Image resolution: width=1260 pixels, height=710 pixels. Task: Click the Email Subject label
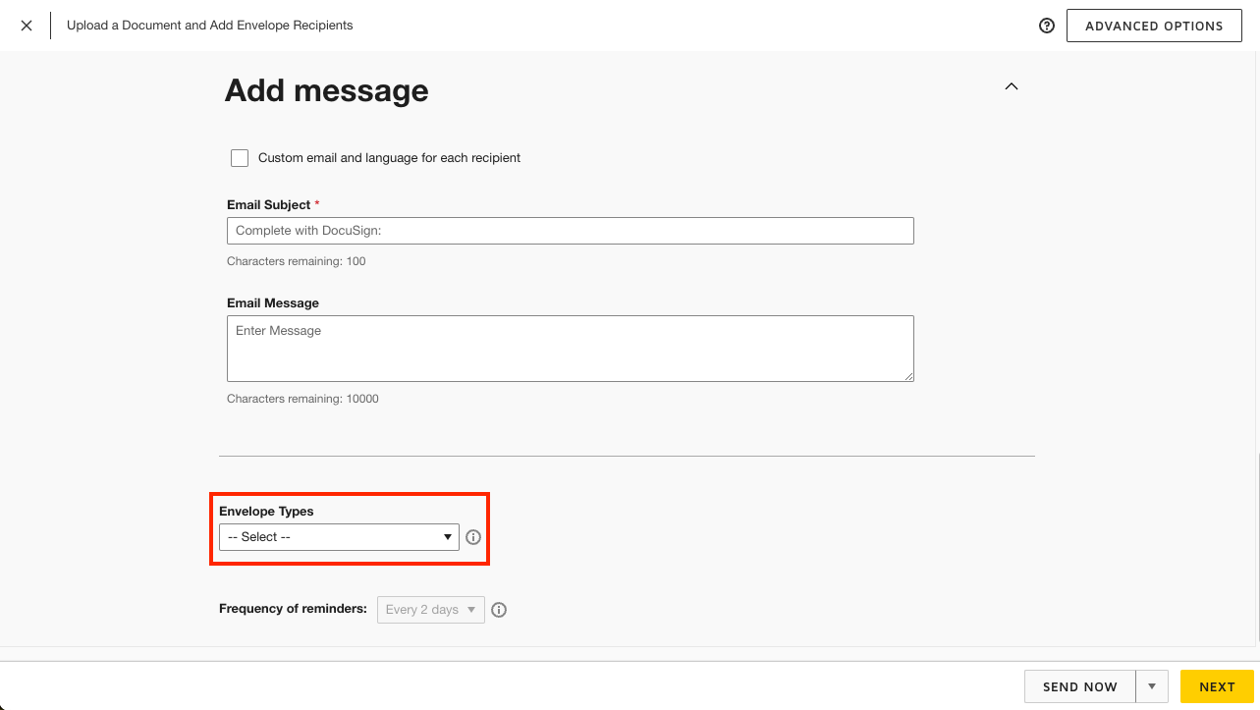(x=268, y=205)
